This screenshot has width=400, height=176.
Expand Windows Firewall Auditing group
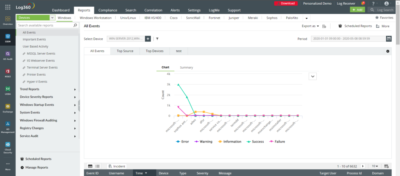click(48, 121)
